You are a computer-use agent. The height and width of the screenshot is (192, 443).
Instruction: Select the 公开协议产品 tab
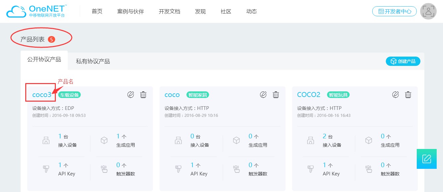point(44,60)
